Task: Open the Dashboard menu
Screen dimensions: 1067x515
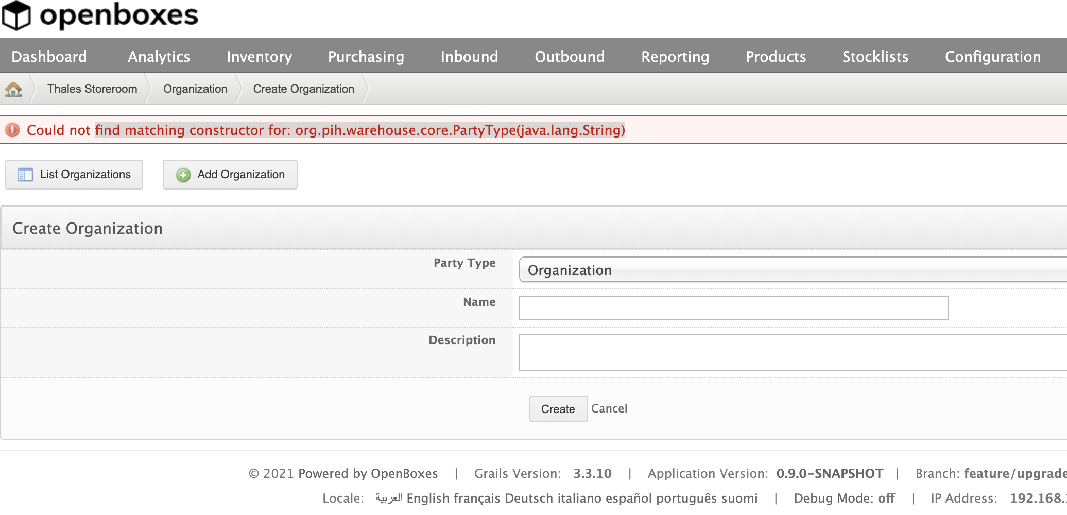Action: click(49, 57)
